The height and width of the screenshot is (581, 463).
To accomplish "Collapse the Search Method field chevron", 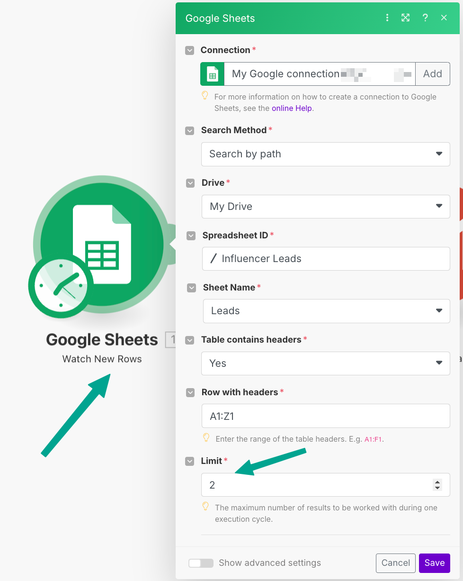I will 190,130.
